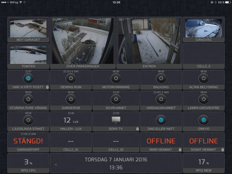Switch on the Motorvärmare power button

(x=116, y=78)
